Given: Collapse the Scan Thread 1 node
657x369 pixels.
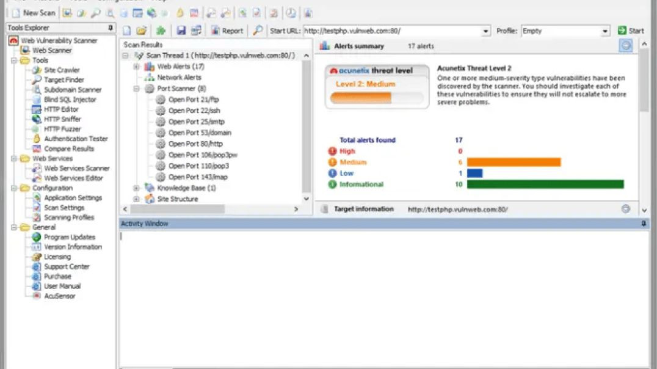Looking at the screenshot, I should (125, 56).
